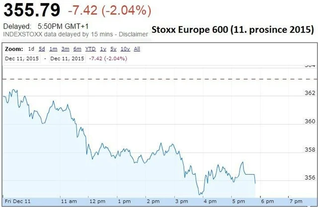Set chart zoom to 1d
Image resolution: width=318 pixels, height=207 pixels.
[31, 49]
